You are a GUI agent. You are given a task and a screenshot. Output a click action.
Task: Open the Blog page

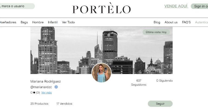[x=157, y=22]
